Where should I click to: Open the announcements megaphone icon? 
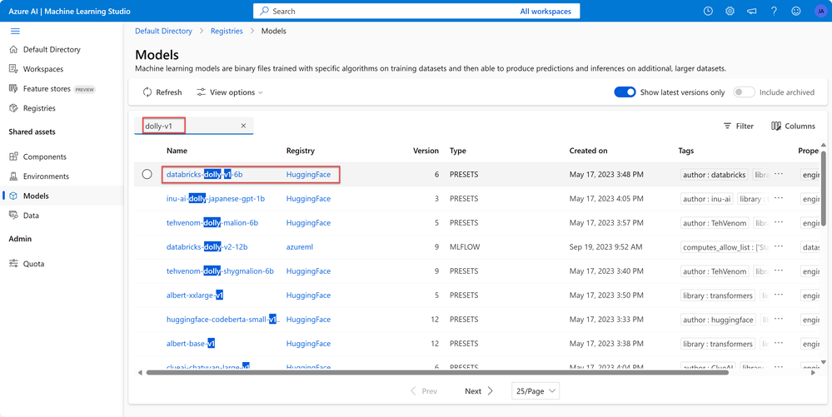point(752,11)
